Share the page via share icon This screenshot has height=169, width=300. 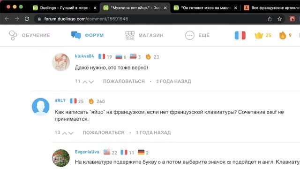pyautogui.click(x=270, y=19)
